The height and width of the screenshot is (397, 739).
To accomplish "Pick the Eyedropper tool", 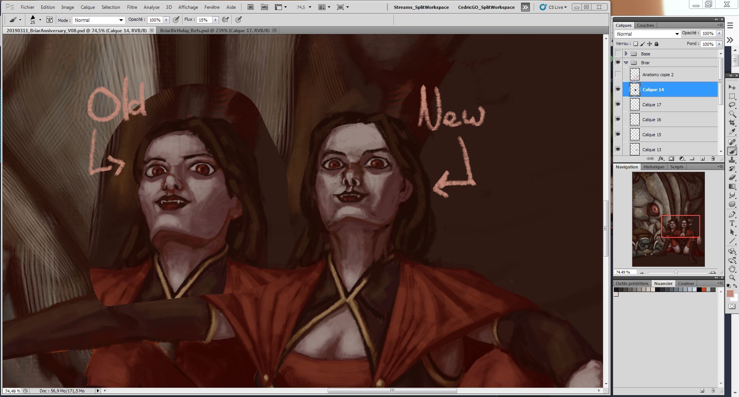I will pos(732,132).
